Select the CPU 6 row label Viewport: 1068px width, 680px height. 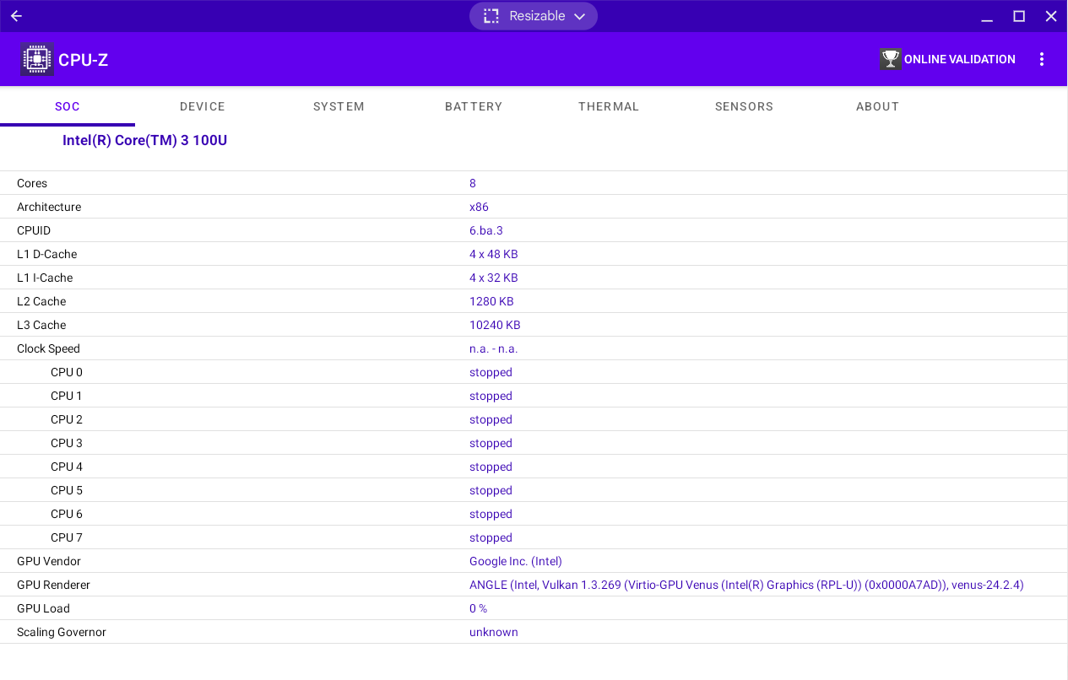[x=67, y=514]
